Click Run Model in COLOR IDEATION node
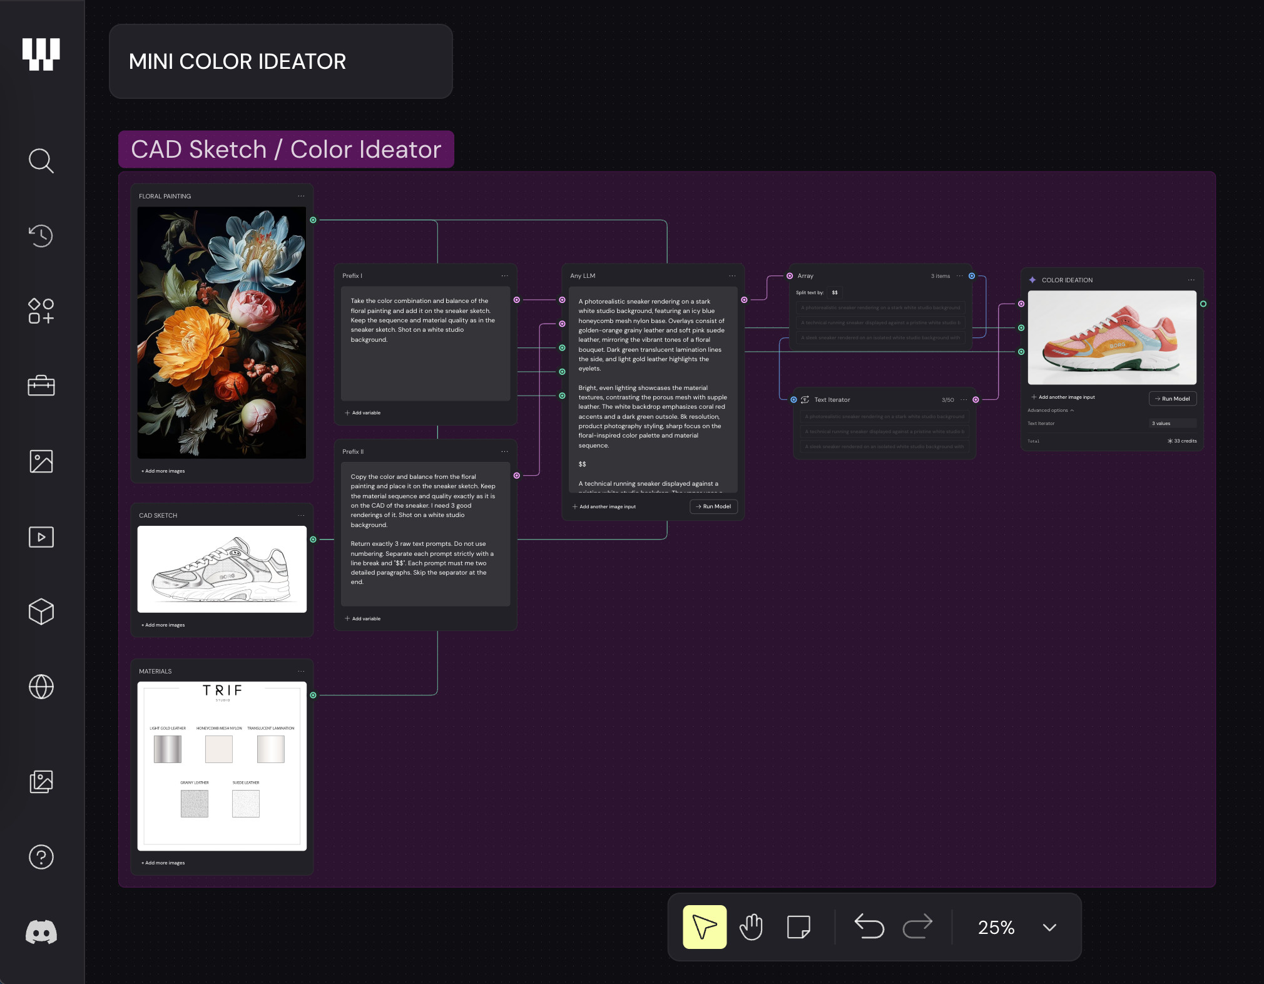Screen dimensions: 1264x984 (x=1173, y=399)
